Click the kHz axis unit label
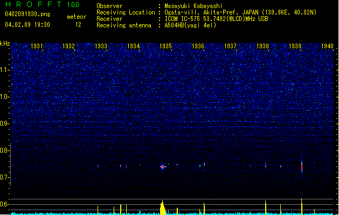Image resolution: width=339 pixels, height=215 pixels. pyautogui.click(x=5, y=44)
